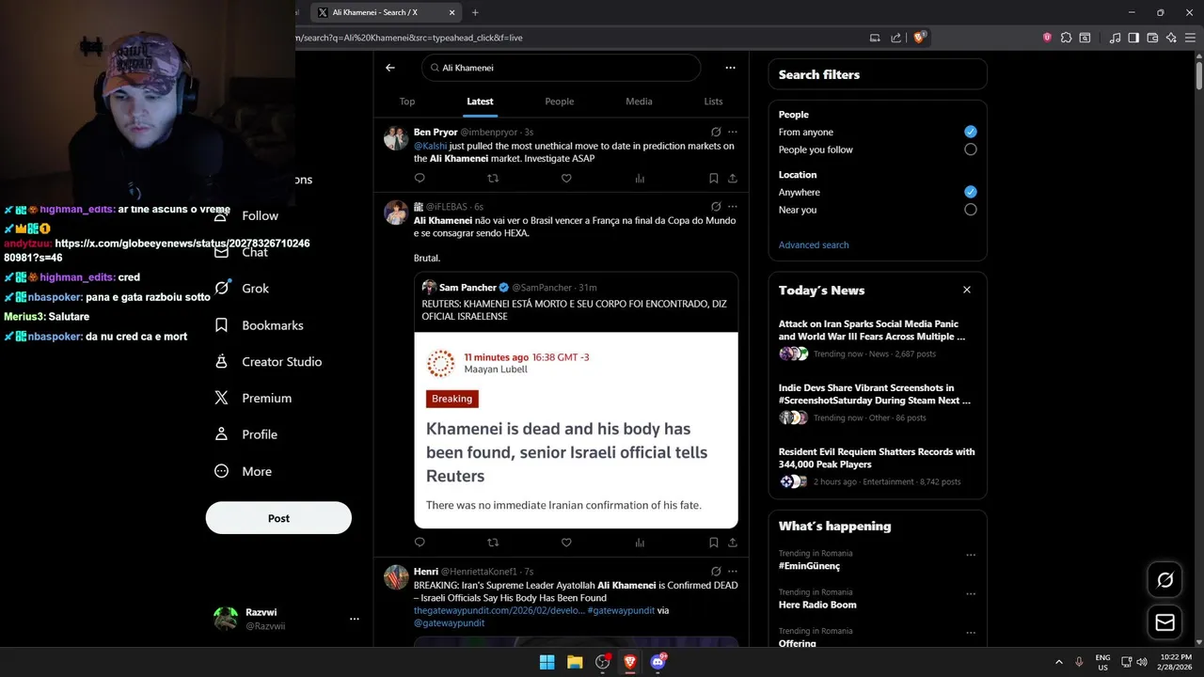Open Grok in sidebar

[x=243, y=289]
